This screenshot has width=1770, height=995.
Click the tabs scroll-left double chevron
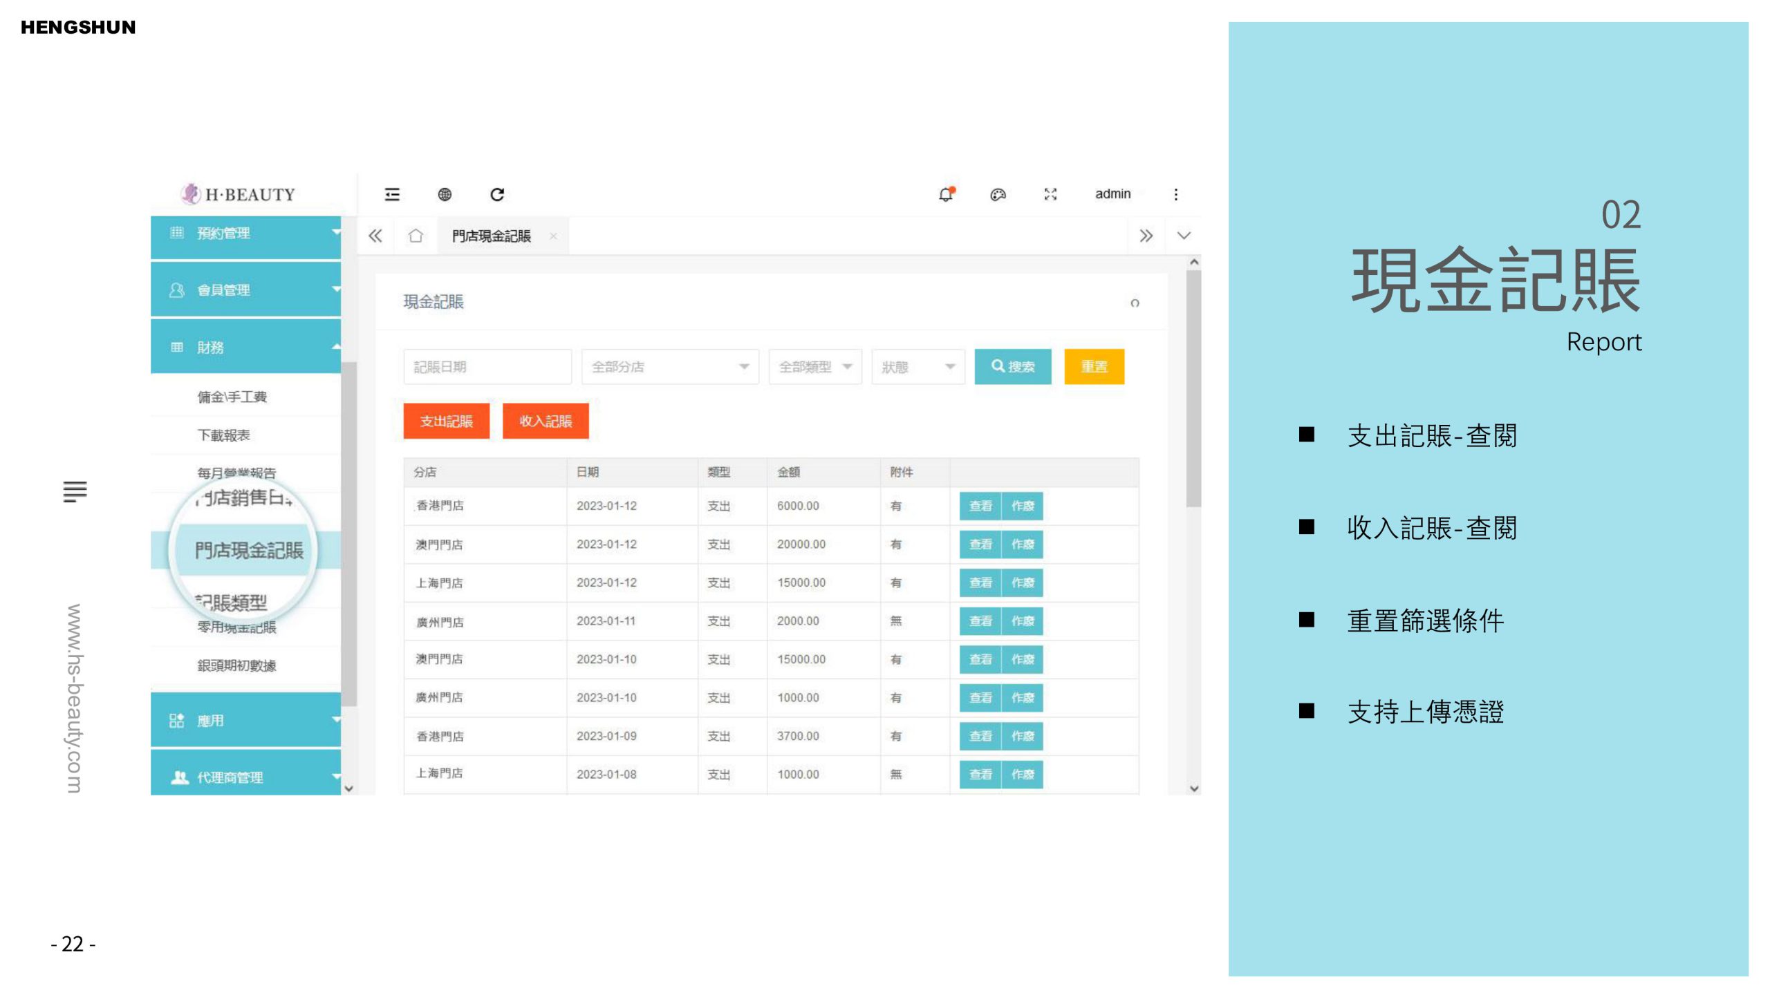tap(375, 236)
